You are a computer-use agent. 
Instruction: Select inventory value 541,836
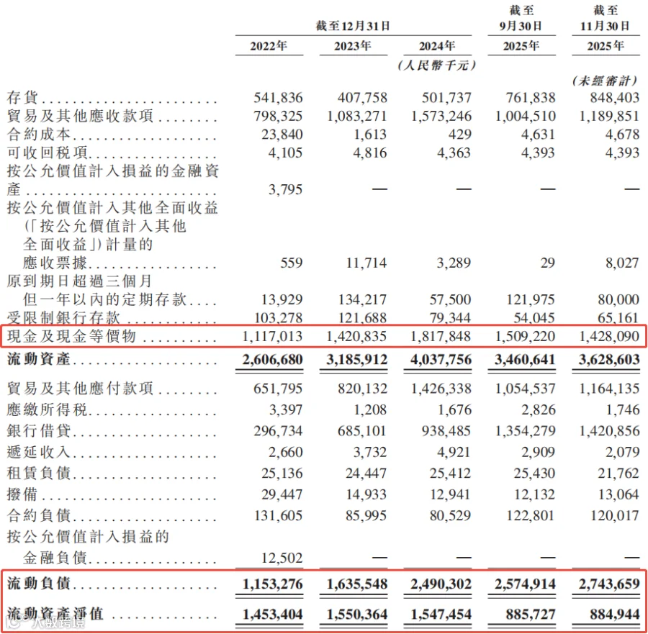click(278, 98)
